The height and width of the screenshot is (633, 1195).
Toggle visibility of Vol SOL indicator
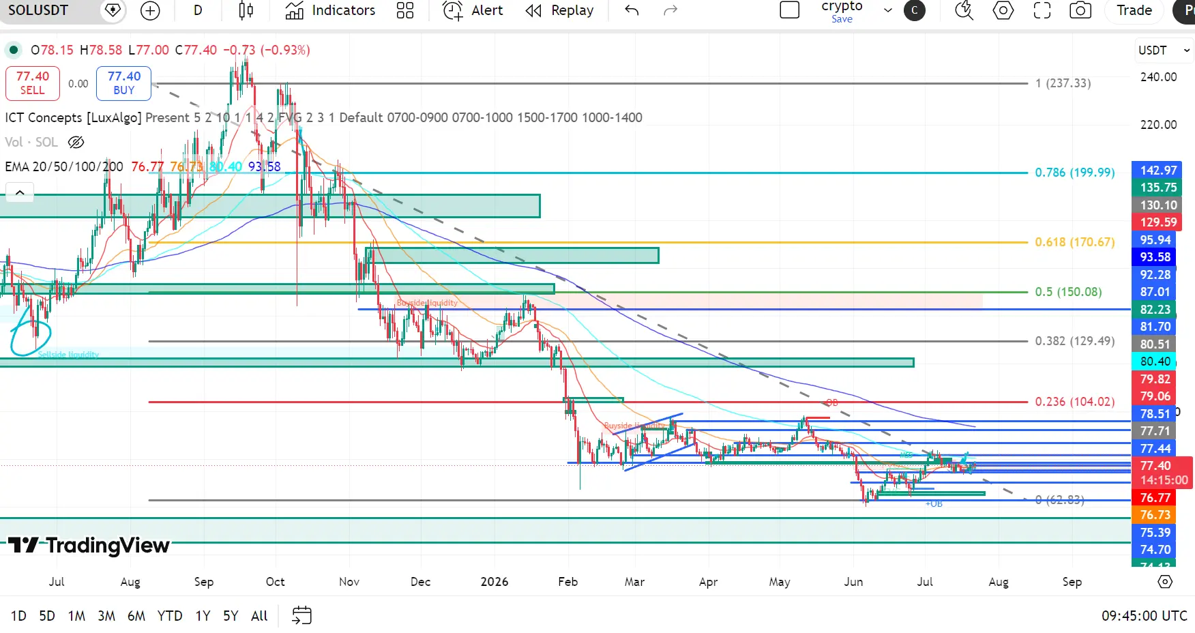[76, 142]
